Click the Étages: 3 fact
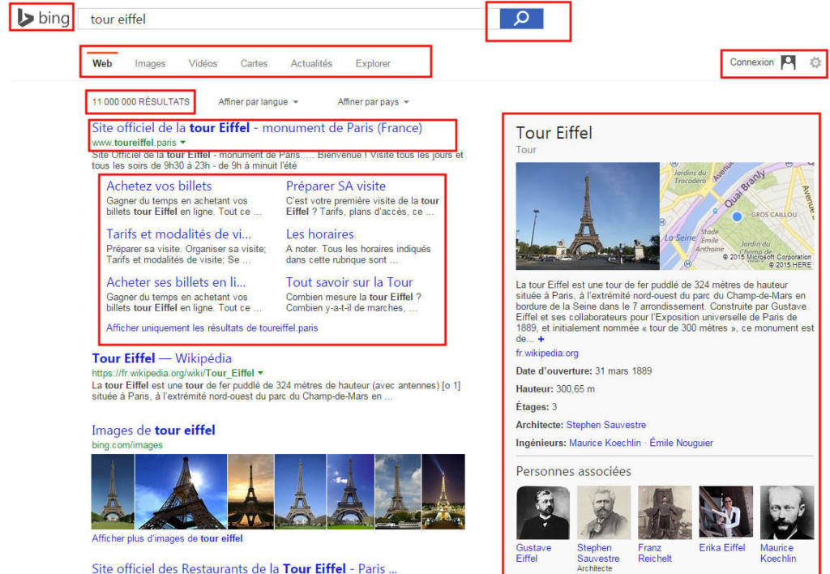Viewport: 830px width, 574px height. point(537,407)
